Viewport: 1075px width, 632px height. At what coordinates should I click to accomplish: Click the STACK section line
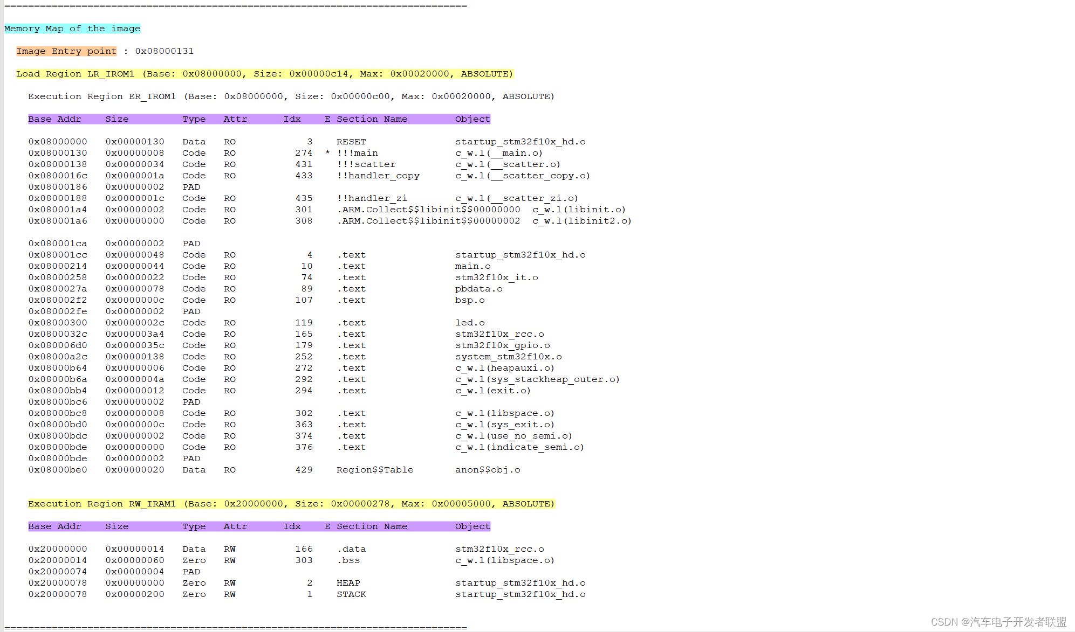(x=351, y=594)
